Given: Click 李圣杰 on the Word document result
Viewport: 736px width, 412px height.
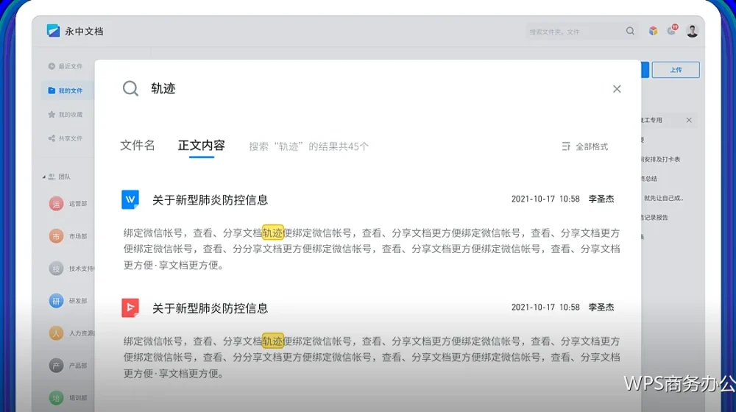Looking at the screenshot, I should coord(601,199).
